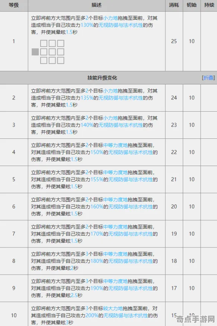Select the cost value 21
The height and width of the screenshot is (326, 217).
(174, 179)
